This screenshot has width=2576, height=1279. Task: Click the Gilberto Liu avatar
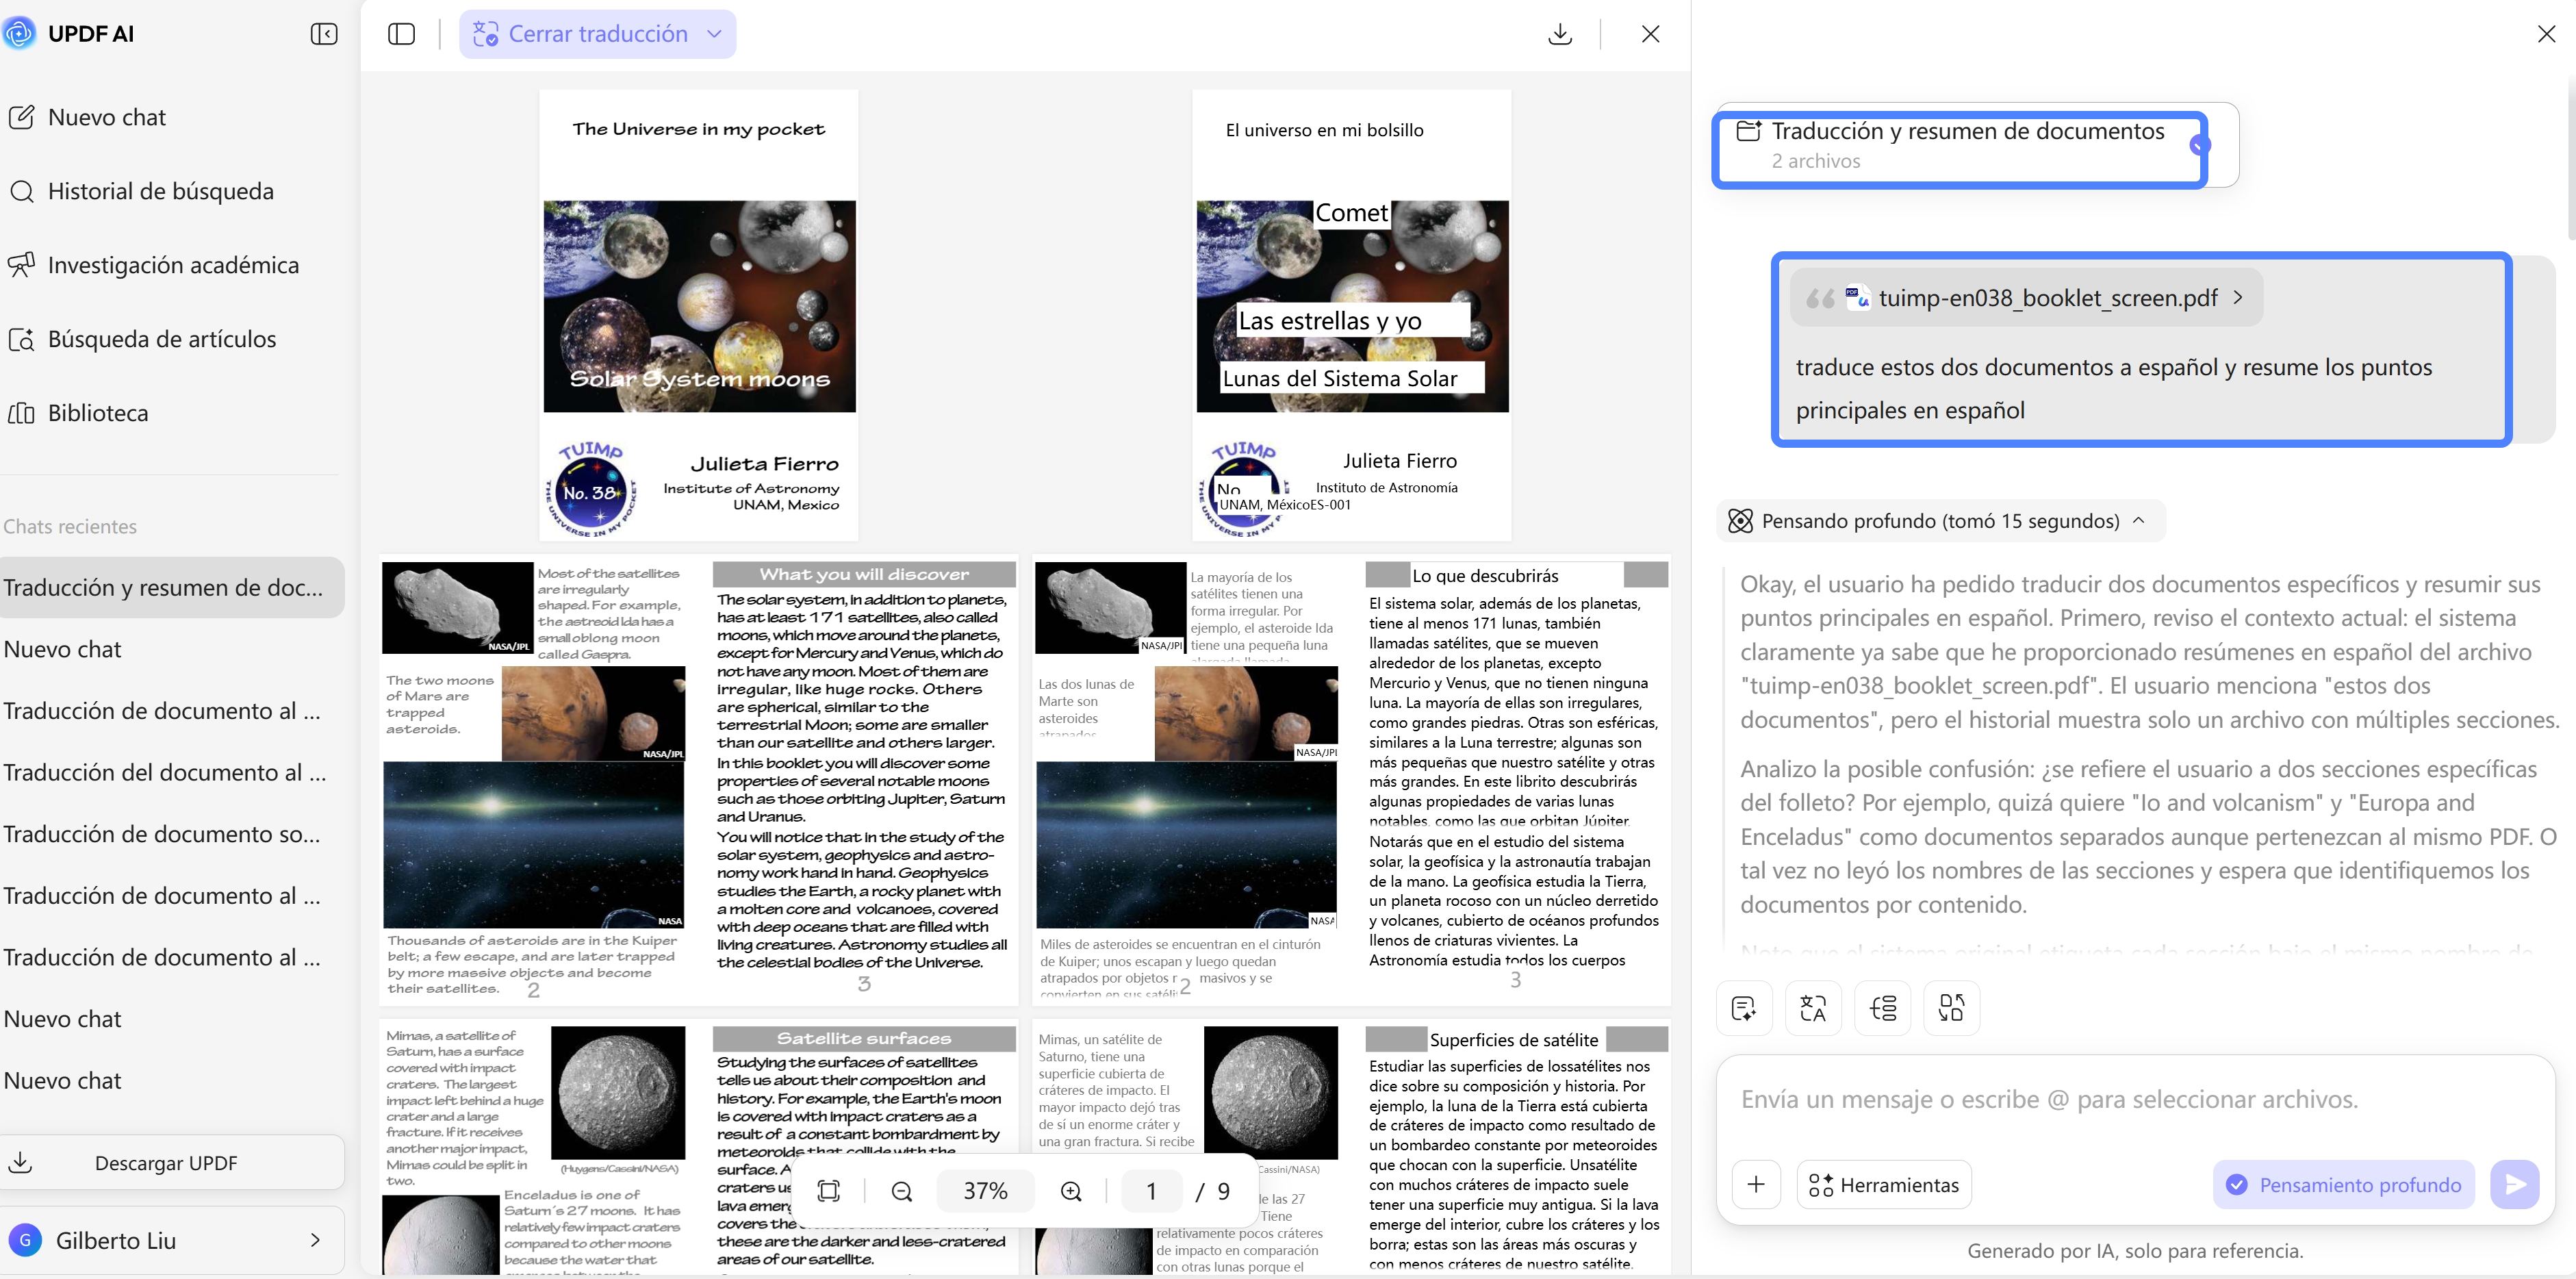click(25, 1240)
